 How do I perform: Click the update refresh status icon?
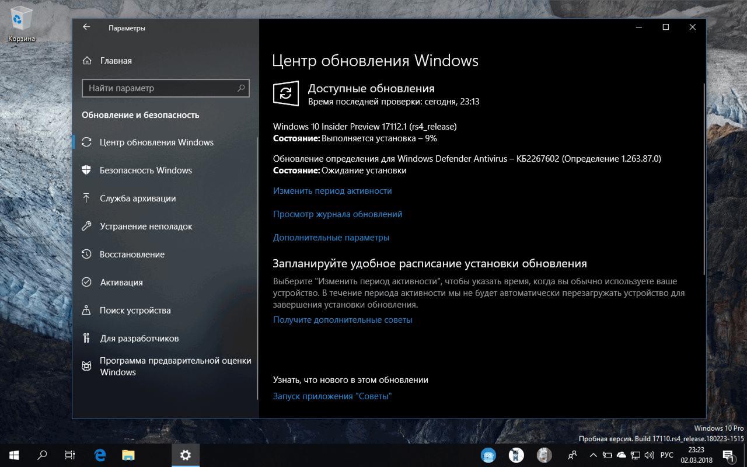286,93
